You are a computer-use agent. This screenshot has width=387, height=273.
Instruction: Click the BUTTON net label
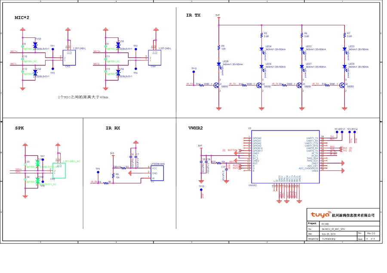click(231, 149)
